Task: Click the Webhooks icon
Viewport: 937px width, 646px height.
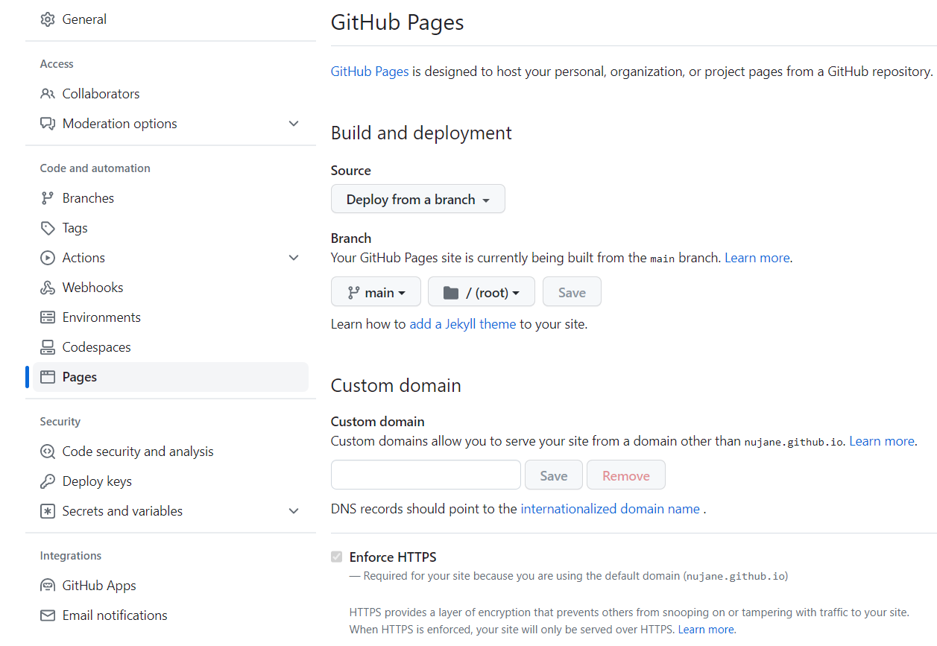Action: 48,288
